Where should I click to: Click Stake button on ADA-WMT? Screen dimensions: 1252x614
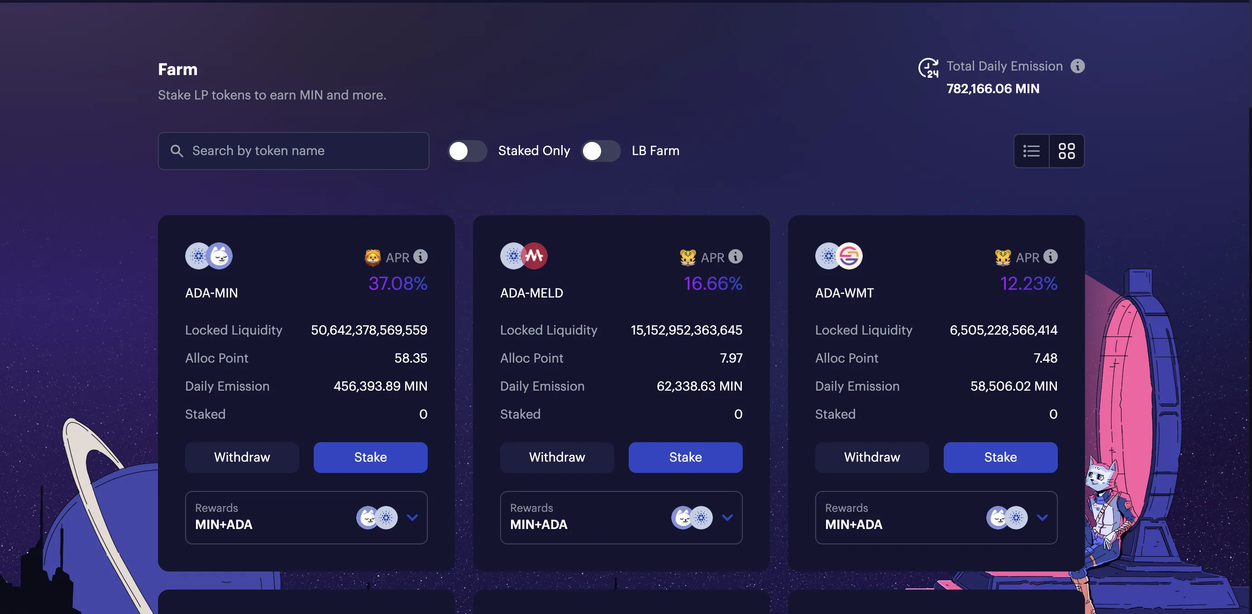tap(1000, 457)
